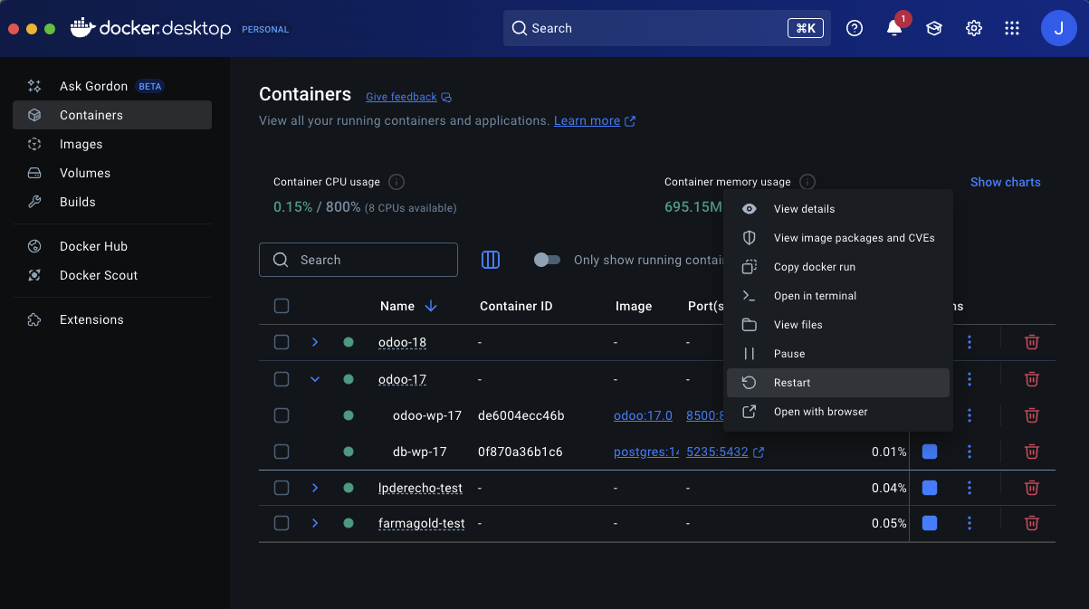Open Docker Desktop settings gear
The height and width of the screenshot is (609, 1089).
(x=973, y=28)
